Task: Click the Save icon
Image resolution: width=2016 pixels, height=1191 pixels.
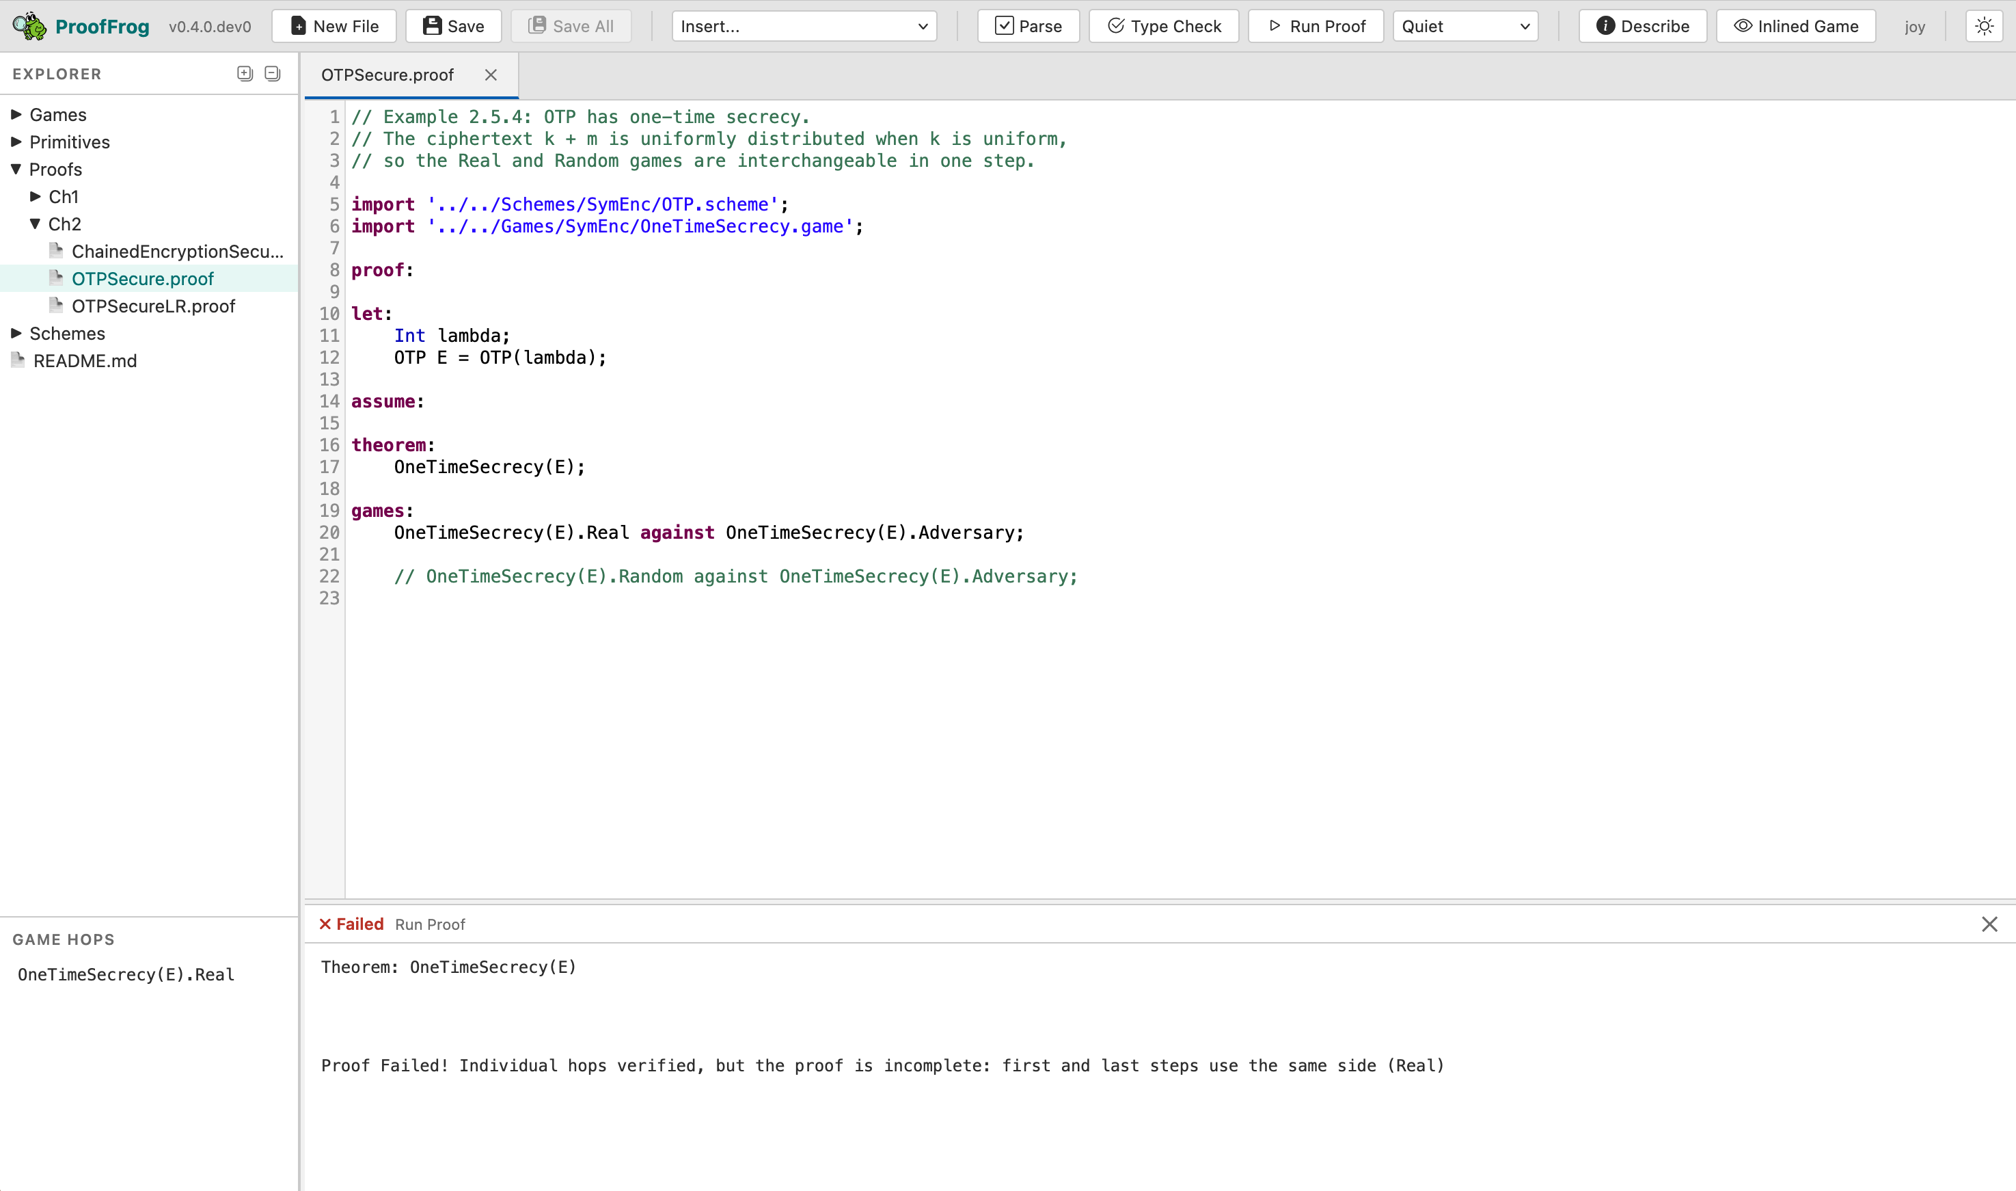Action: tap(433, 26)
